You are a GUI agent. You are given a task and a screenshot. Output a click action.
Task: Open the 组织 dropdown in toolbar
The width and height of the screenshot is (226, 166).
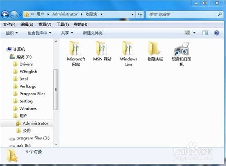click(x=12, y=33)
